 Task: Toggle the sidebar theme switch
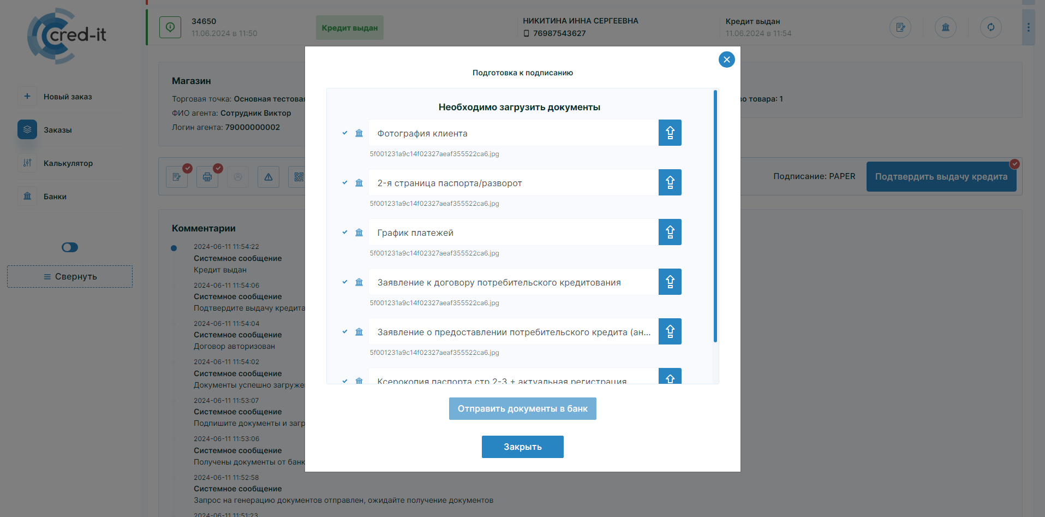point(70,247)
